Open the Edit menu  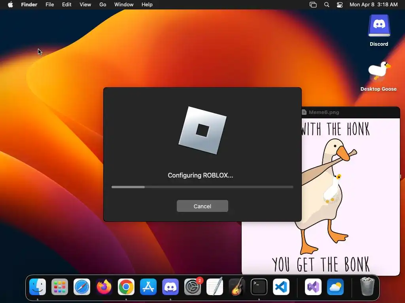click(66, 5)
